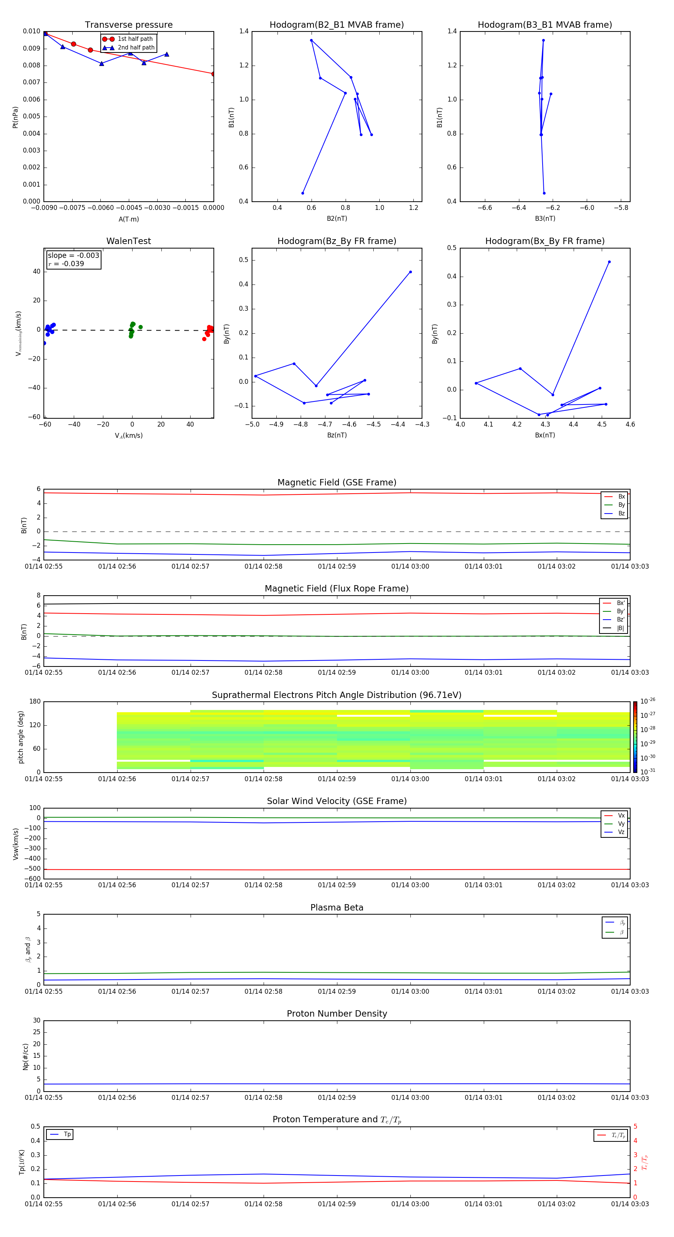Click the 'B3(nT)' x-axis label
Image resolution: width=674 pixels, height=1237 pixels.
545,219
